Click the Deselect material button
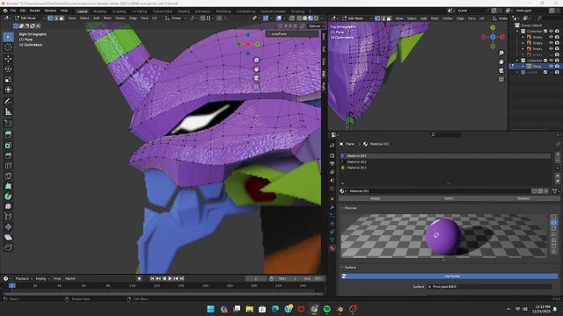This screenshot has width=563, height=316. coord(523,198)
